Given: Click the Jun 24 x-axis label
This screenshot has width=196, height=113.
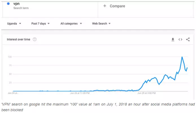Looking at the screenshot, I should click(x=13, y=93).
